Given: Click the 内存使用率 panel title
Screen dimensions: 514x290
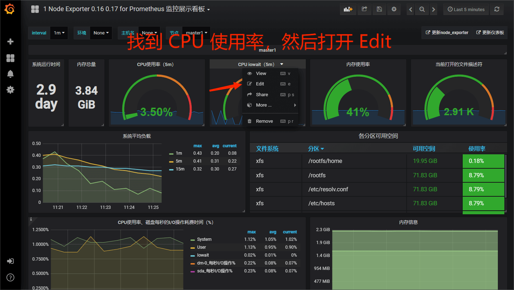Looking at the screenshot, I should pyautogui.click(x=358, y=64).
